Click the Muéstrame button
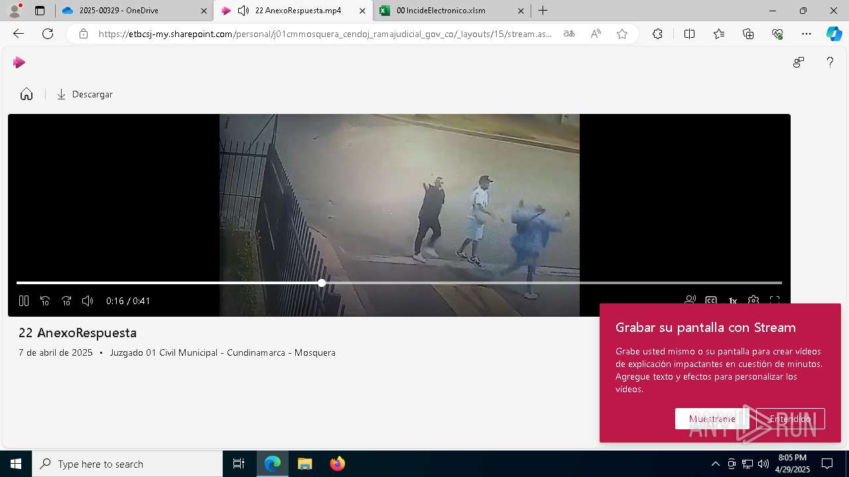This screenshot has width=849, height=477. tap(712, 419)
